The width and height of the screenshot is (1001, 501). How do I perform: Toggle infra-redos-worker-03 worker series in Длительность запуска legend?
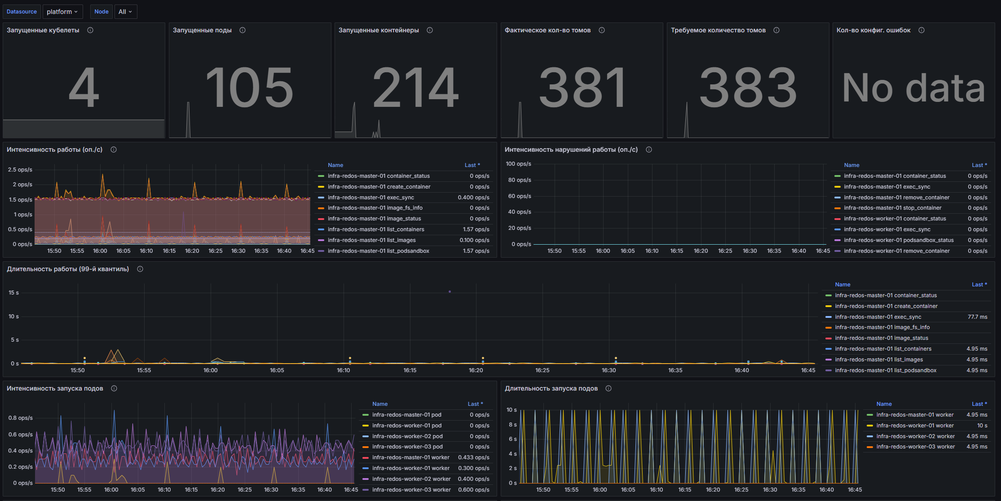(x=915, y=447)
